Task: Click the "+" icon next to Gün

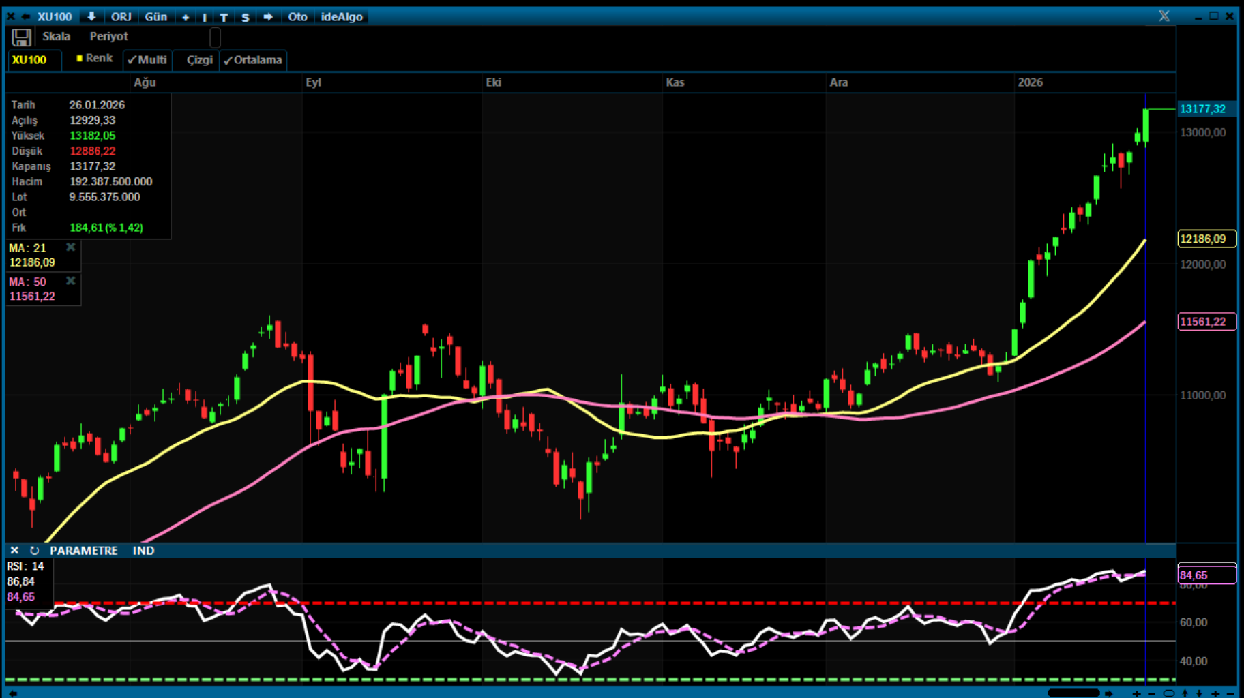Action: [186, 16]
